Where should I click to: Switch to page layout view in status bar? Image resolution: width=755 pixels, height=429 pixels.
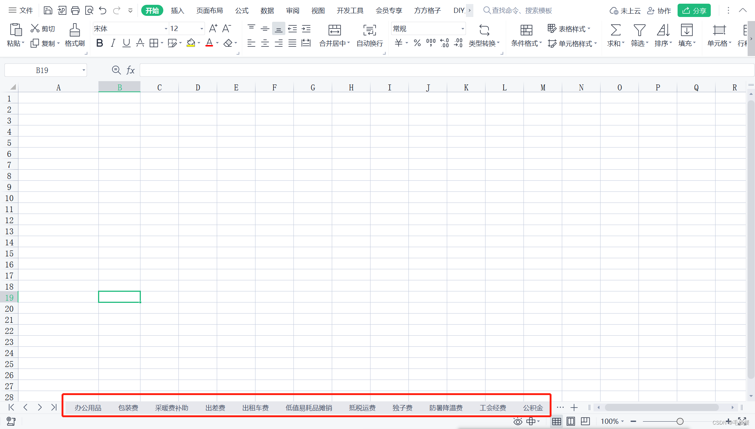pyautogui.click(x=571, y=421)
